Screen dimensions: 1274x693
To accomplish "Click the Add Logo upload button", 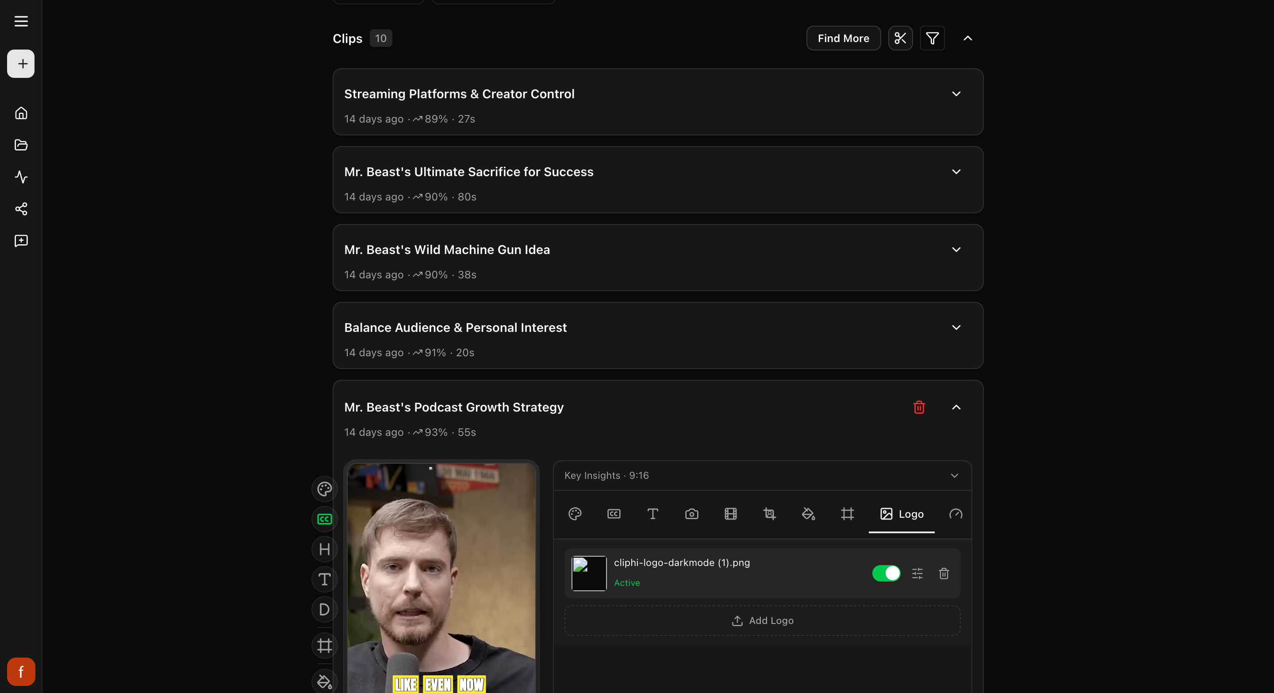I will pyautogui.click(x=762, y=621).
